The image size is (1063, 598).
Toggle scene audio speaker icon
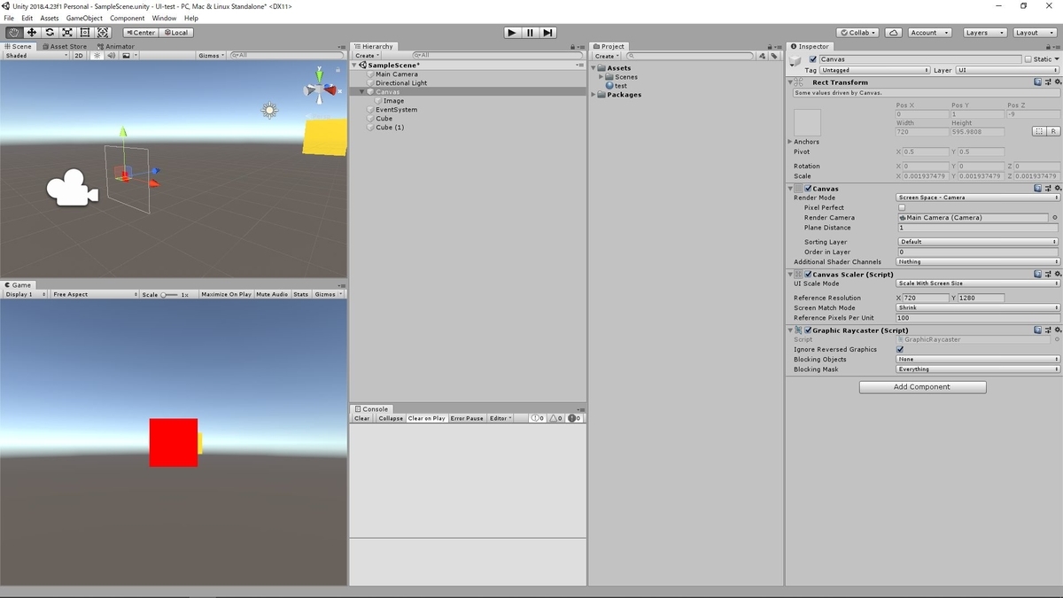coord(111,56)
